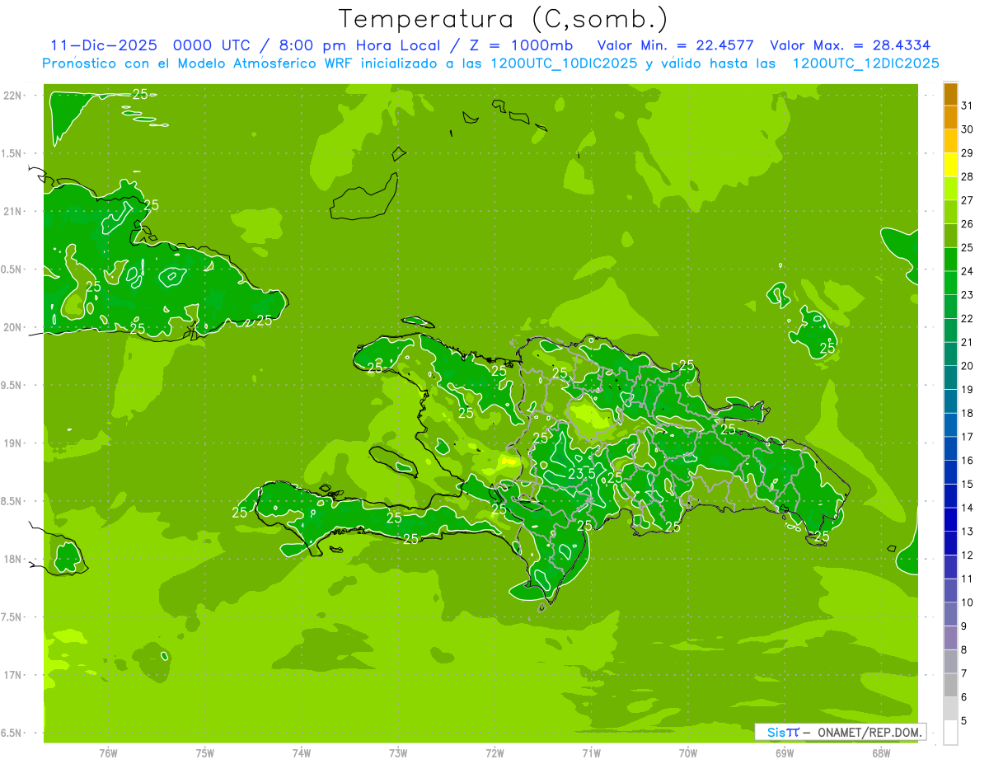Click the "0000 UTC" time text
This screenshot has width=989, height=764.
point(210,45)
